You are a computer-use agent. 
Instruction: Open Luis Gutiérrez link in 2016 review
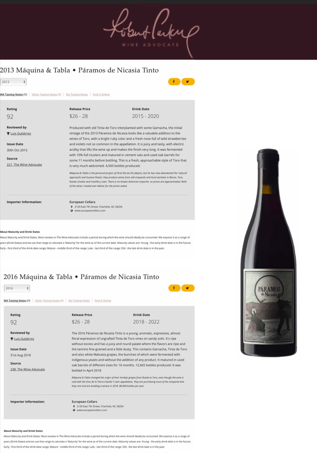24,339
